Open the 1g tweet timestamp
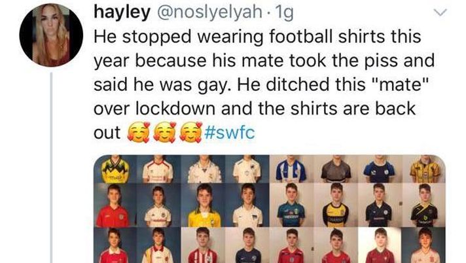Image resolution: width=466 pixels, height=263 pixels. (x=285, y=13)
